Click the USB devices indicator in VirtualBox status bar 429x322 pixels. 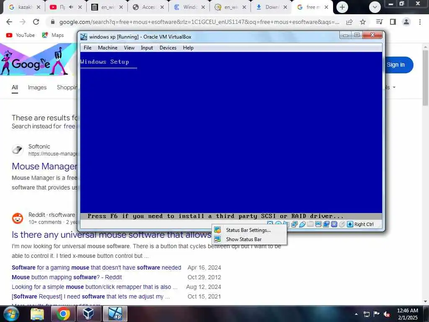coord(302,224)
